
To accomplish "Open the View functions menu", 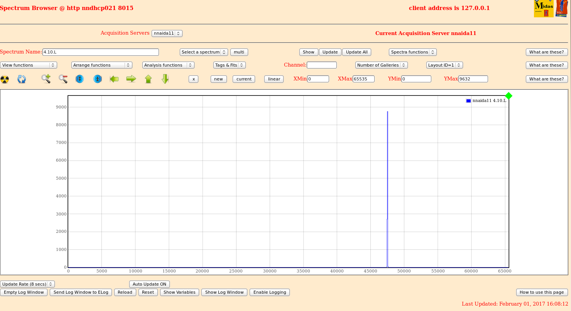I will click(29, 65).
